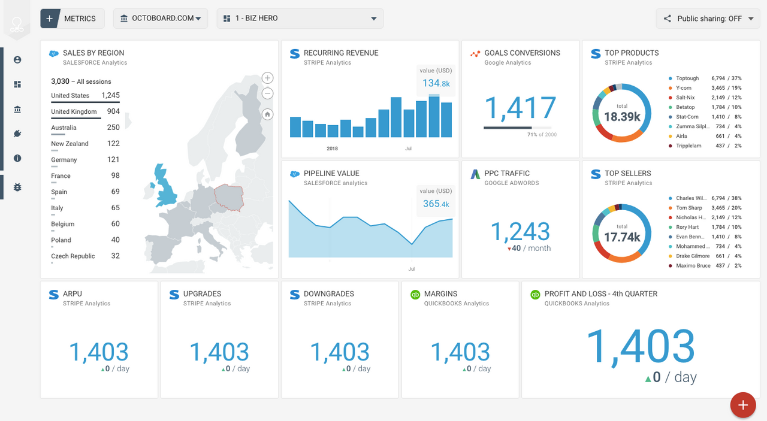
Task: Open the OCTOBOARD.COM organization dropdown
Action: (x=161, y=19)
